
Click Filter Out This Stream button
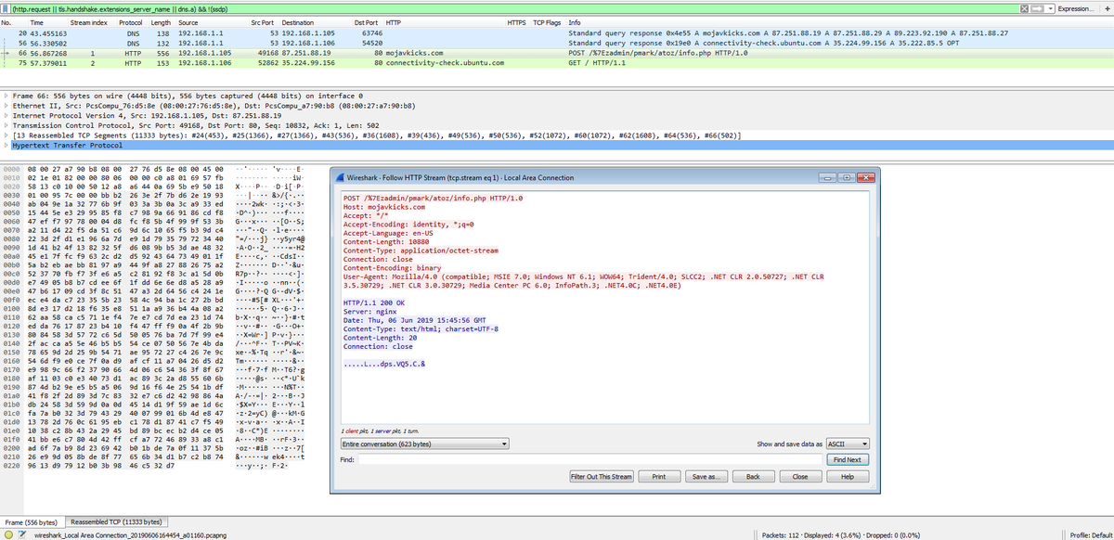point(602,477)
